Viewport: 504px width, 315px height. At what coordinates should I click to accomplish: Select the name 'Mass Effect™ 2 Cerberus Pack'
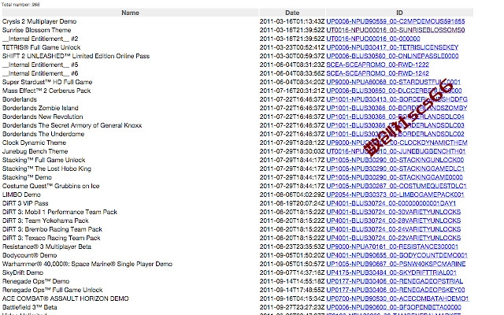46,91
